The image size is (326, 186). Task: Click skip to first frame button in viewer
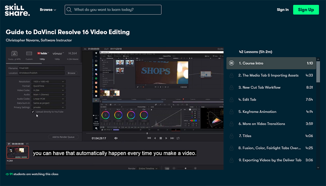[x=149, y=138]
